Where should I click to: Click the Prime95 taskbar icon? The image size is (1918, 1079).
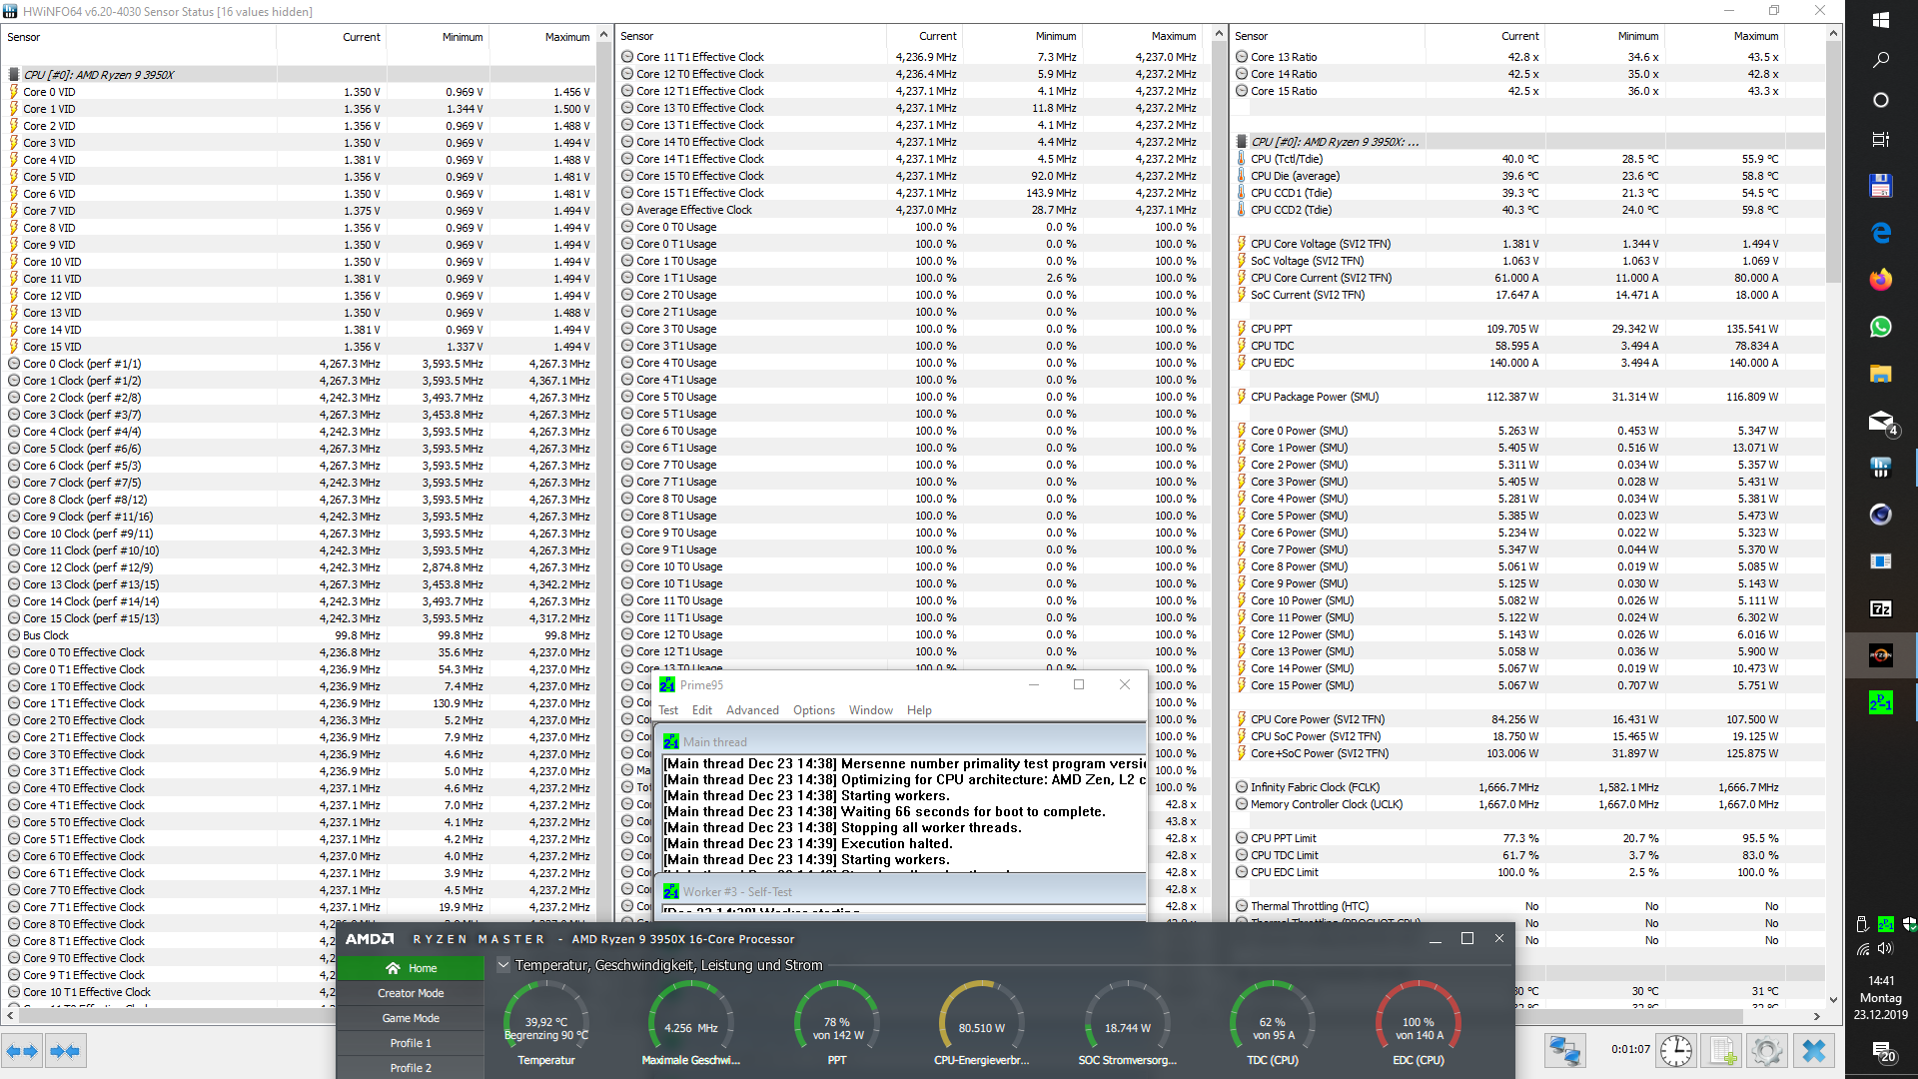[x=1880, y=702]
